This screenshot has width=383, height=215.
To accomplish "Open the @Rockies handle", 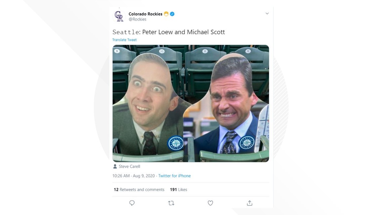I will pos(137,19).
